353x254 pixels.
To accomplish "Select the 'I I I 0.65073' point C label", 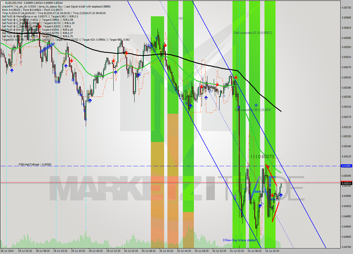I will [263, 157].
